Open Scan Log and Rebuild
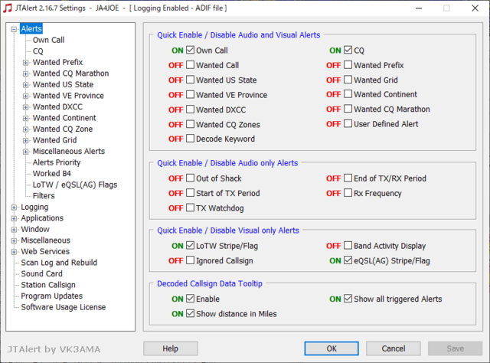 59,263
